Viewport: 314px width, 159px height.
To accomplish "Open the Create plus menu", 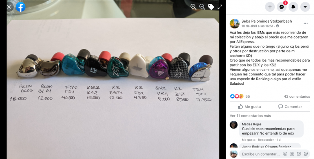I will click(270, 7).
